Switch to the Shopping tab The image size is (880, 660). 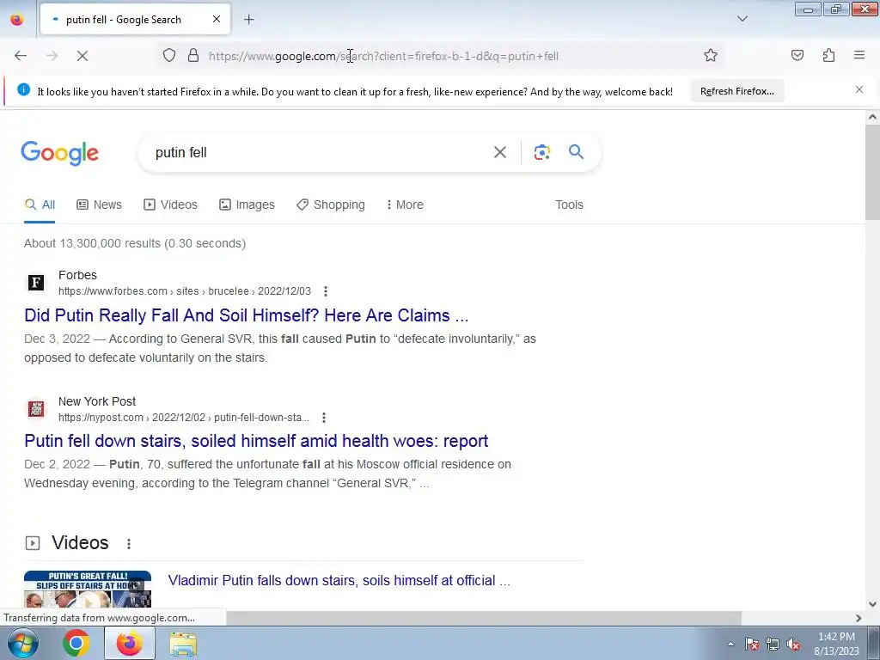[x=331, y=205]
